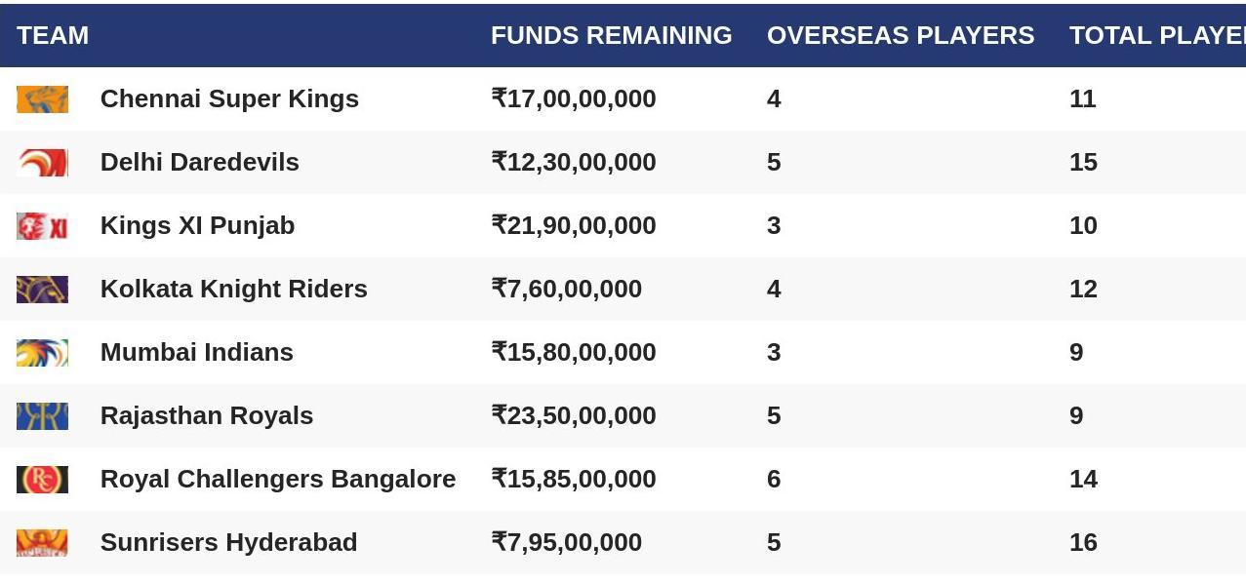Click Rajasthan Royals funds value ₹23,50,00,000
The height and width of the screenshot is (584, 1246).
point(574,415)
